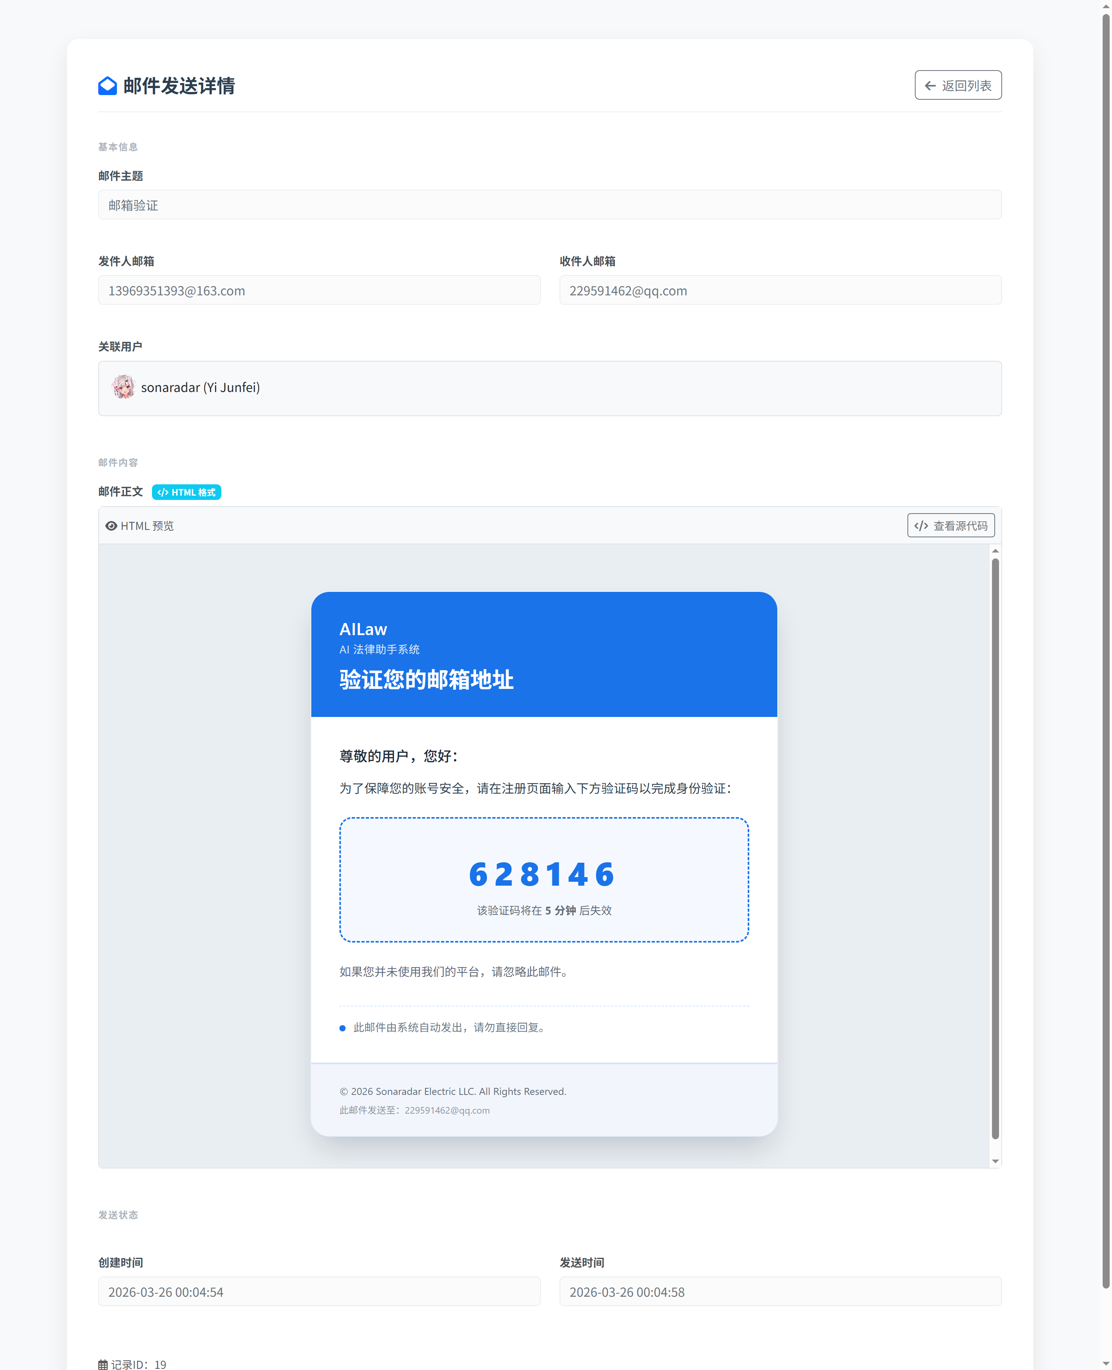
Task: Click the eye icon next to HTML 预览
Action: point(111,526)
